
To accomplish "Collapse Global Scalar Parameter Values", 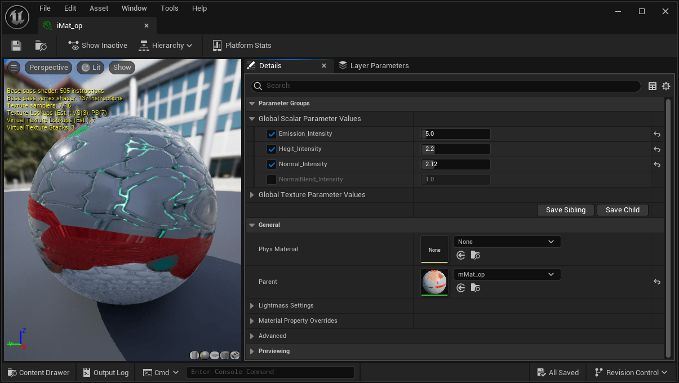I will point(252,119).
